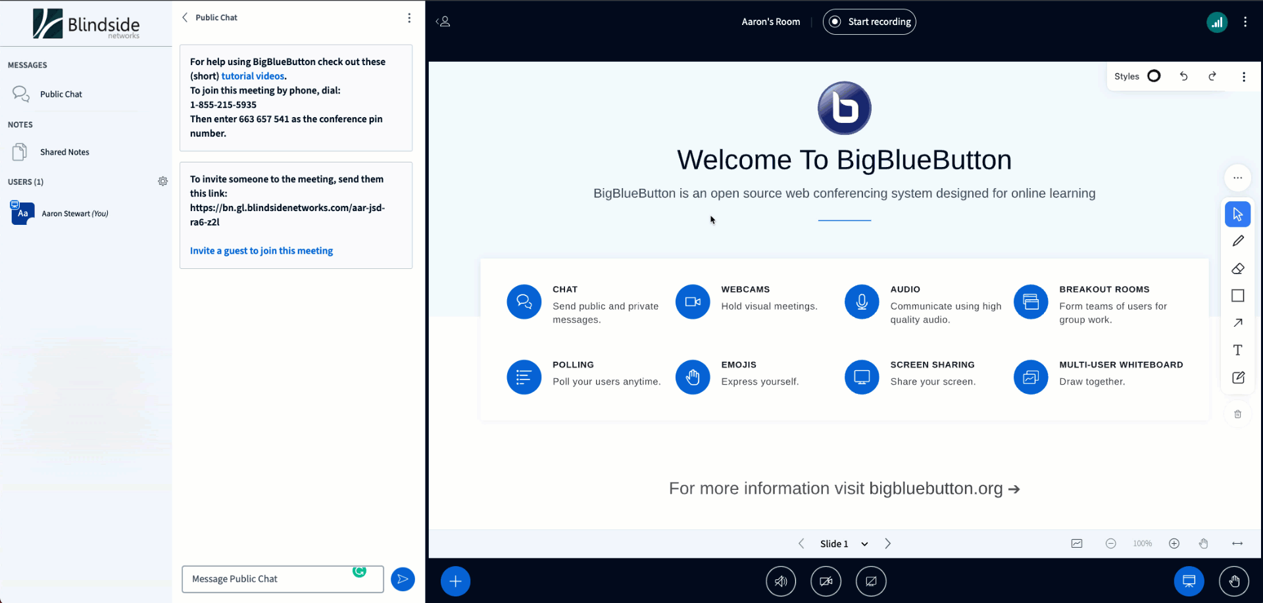Click the Grammarly icon in chat input
Screen dimensions: 1263x603
pyautogui.click(x=359, y=571)
